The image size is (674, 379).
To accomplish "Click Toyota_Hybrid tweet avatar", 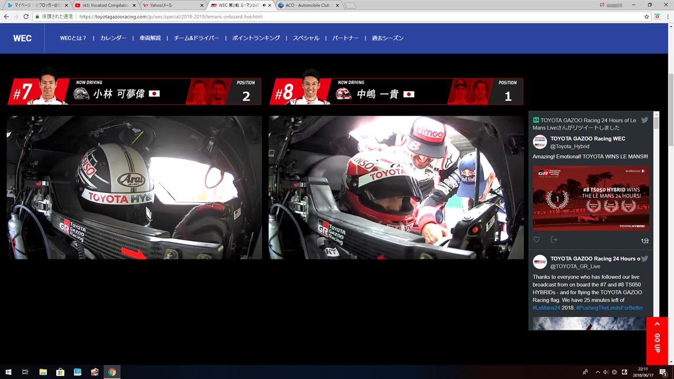I will click(x=540, y=142).
